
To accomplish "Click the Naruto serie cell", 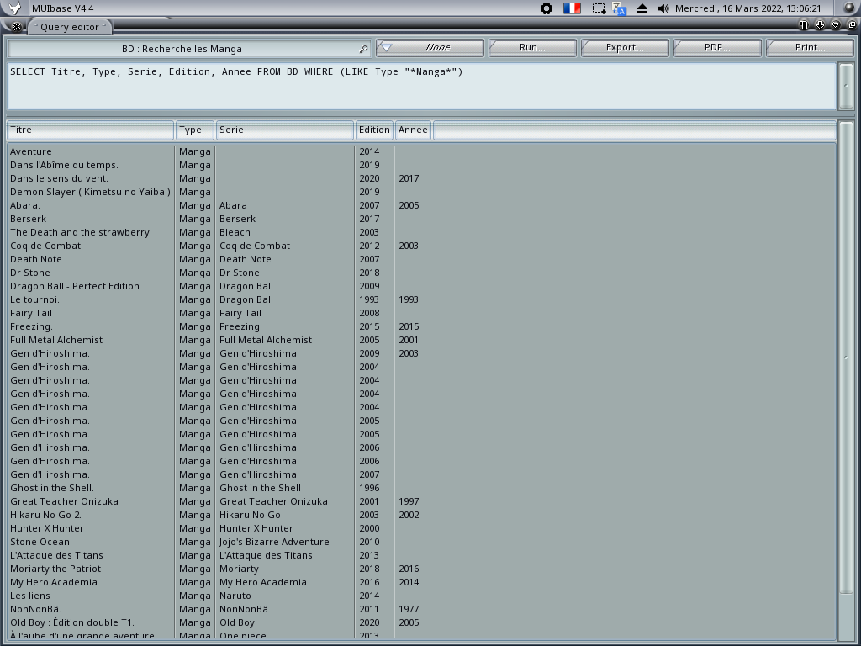I will tap(235, 596).
